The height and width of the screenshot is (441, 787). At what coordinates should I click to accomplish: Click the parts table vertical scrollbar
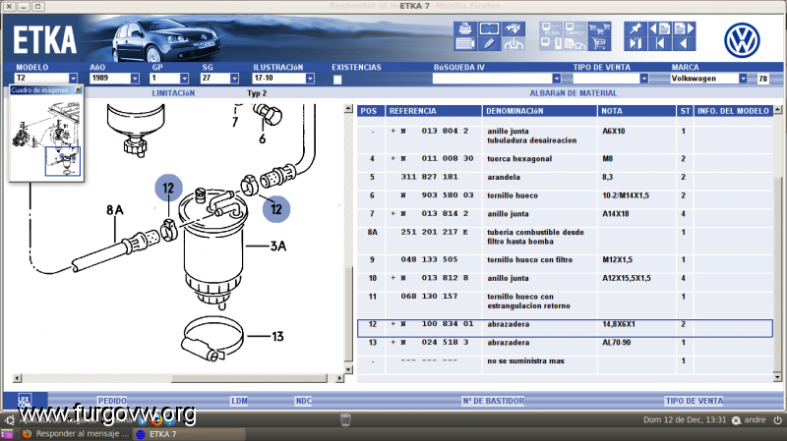pos(777,275)
